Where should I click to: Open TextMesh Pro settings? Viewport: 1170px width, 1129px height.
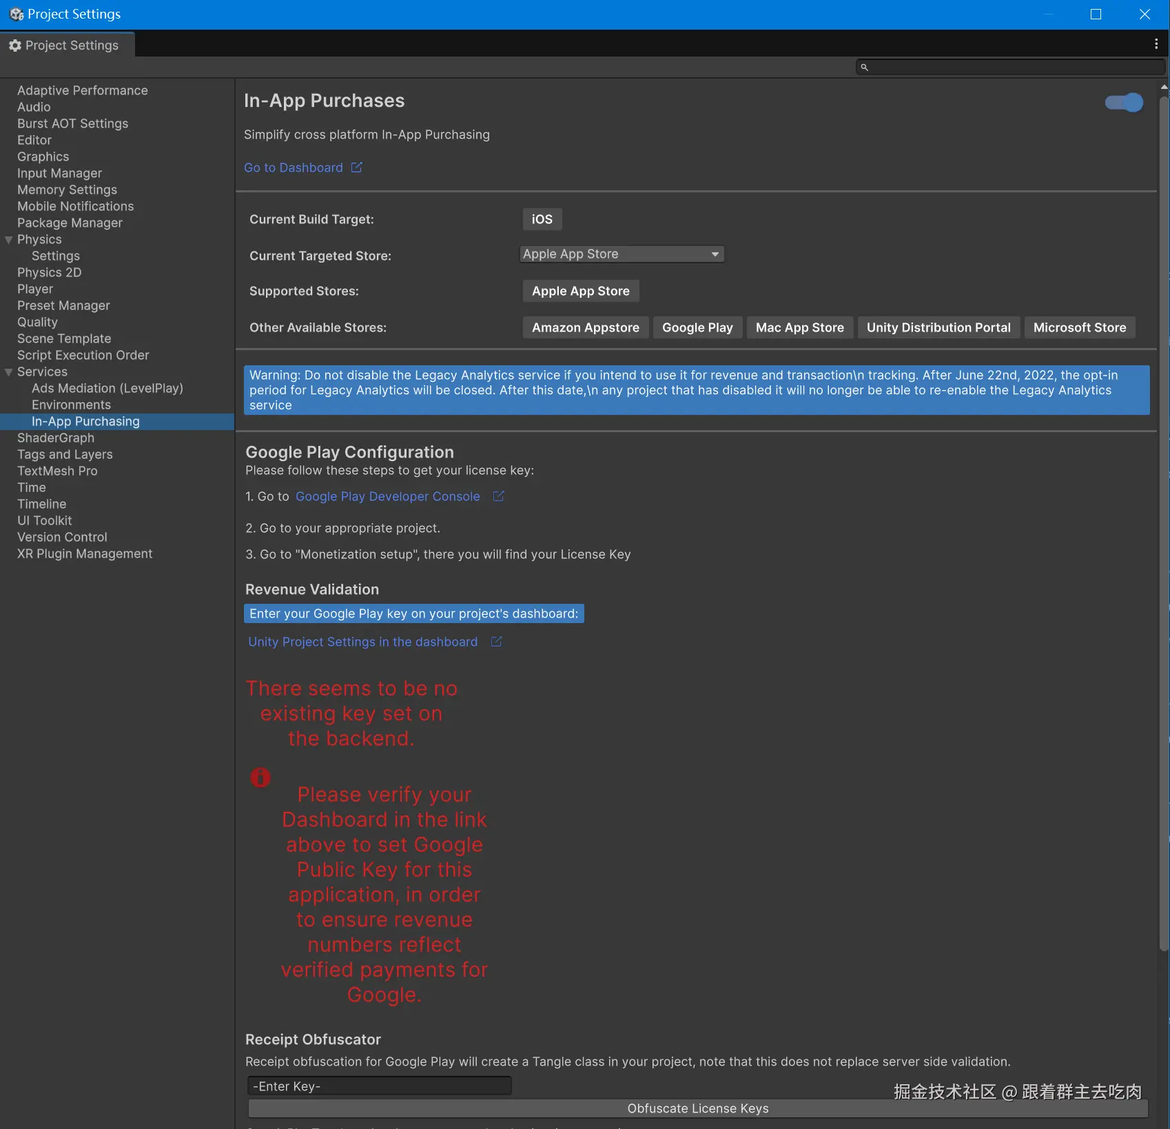pyautogui.click(x=58, y=471)
